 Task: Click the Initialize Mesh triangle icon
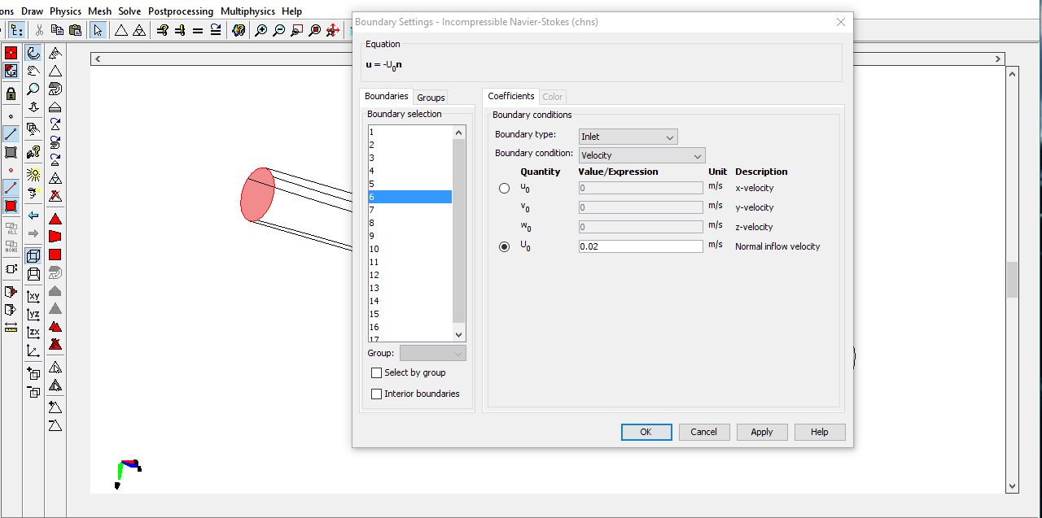(x=121, y=30)
